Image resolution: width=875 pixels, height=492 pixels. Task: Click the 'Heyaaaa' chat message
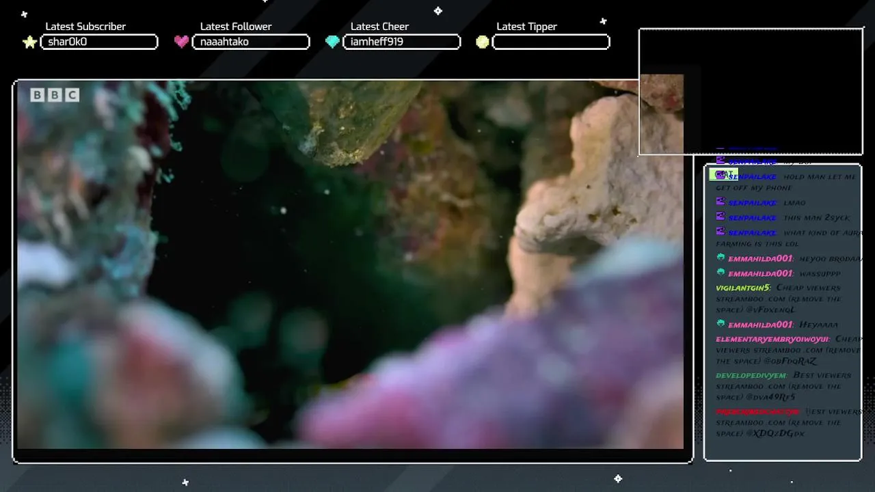pos(819,324)
